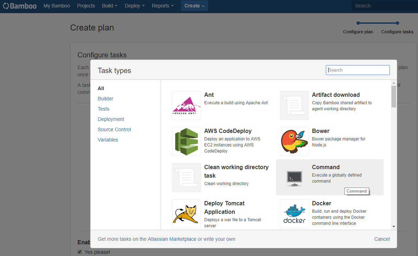Click the task list scrollbar down arrow
Image resolution: width=418 pixels, height=256 pixels.
394,227
